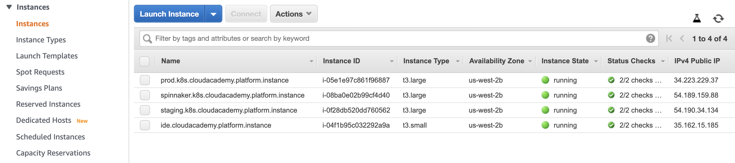Click the search filter help icon
Image resolution: width=735 pixels, height=163 pixels.
650,38
